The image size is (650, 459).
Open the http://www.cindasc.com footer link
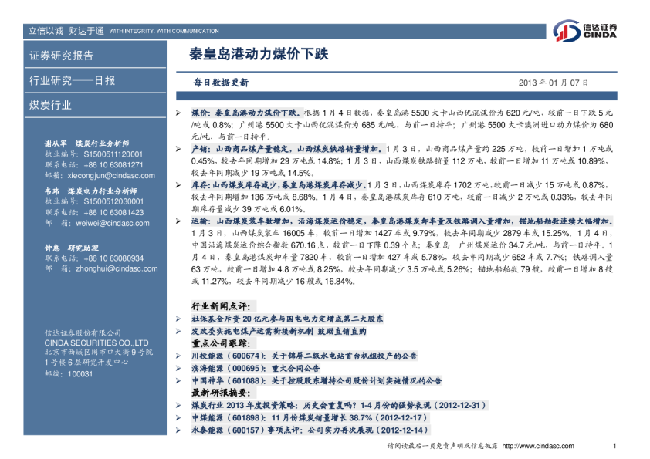coord(539,447)
